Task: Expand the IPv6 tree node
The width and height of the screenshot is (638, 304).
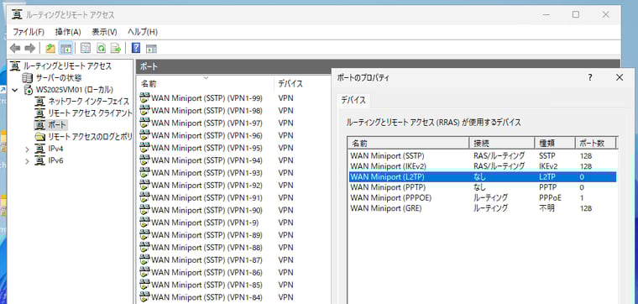Action: click(27, 161)
